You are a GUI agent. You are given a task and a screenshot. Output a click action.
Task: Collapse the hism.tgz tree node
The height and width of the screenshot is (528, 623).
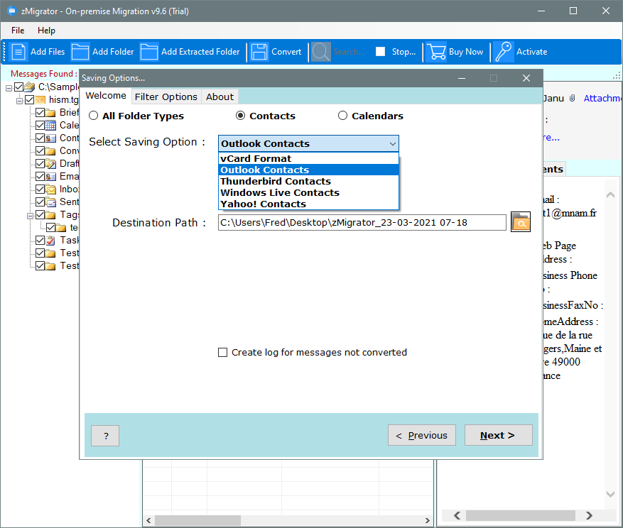tap(19, 101)
